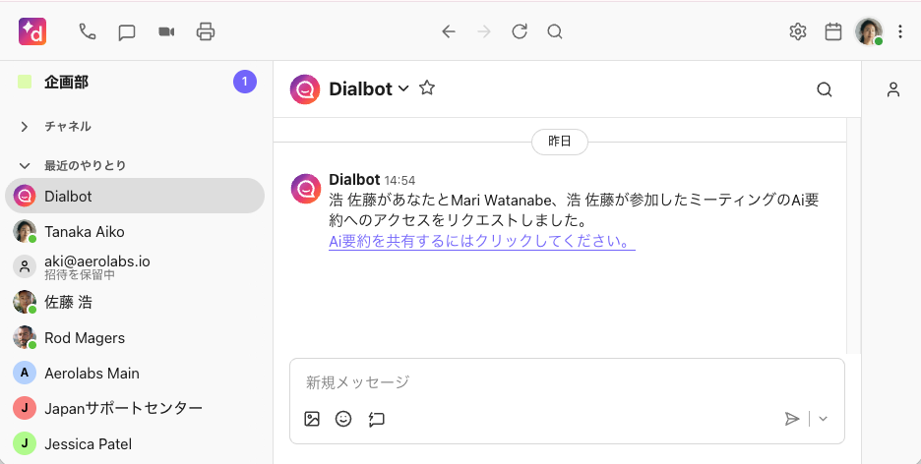The image size is (921, 464).
Task: Favorite Dialbot with star icon
Action: tap(427, 88)
